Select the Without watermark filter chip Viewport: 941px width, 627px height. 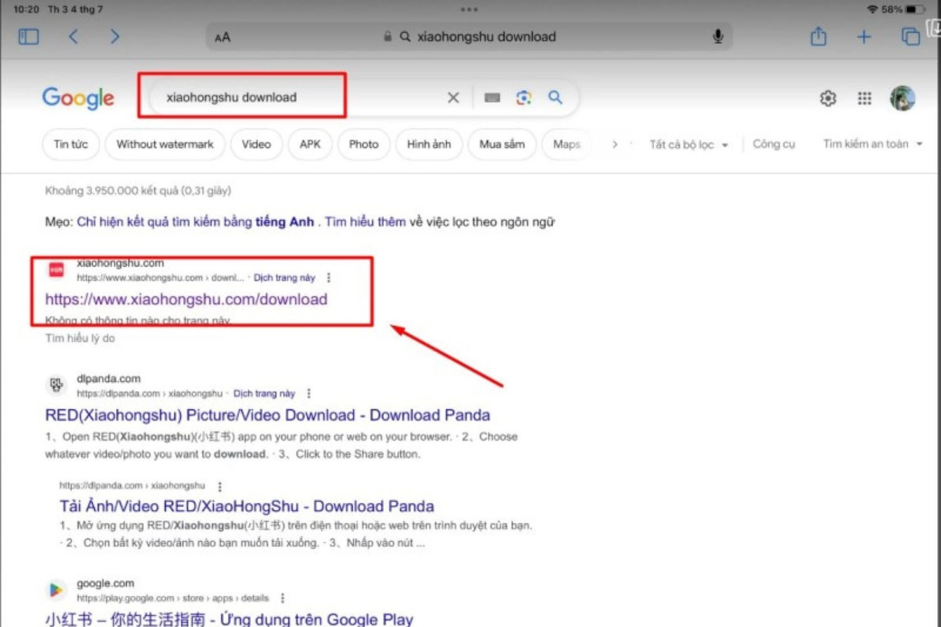coord(165,144)
